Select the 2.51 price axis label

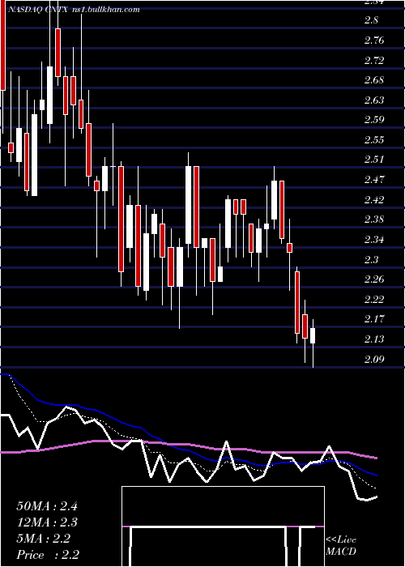point(374,160)
